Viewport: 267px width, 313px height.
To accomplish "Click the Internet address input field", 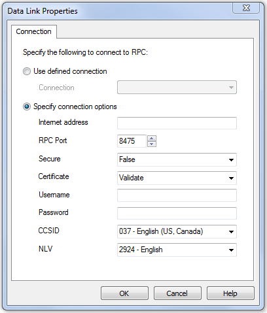I will [x=177, y=123].
